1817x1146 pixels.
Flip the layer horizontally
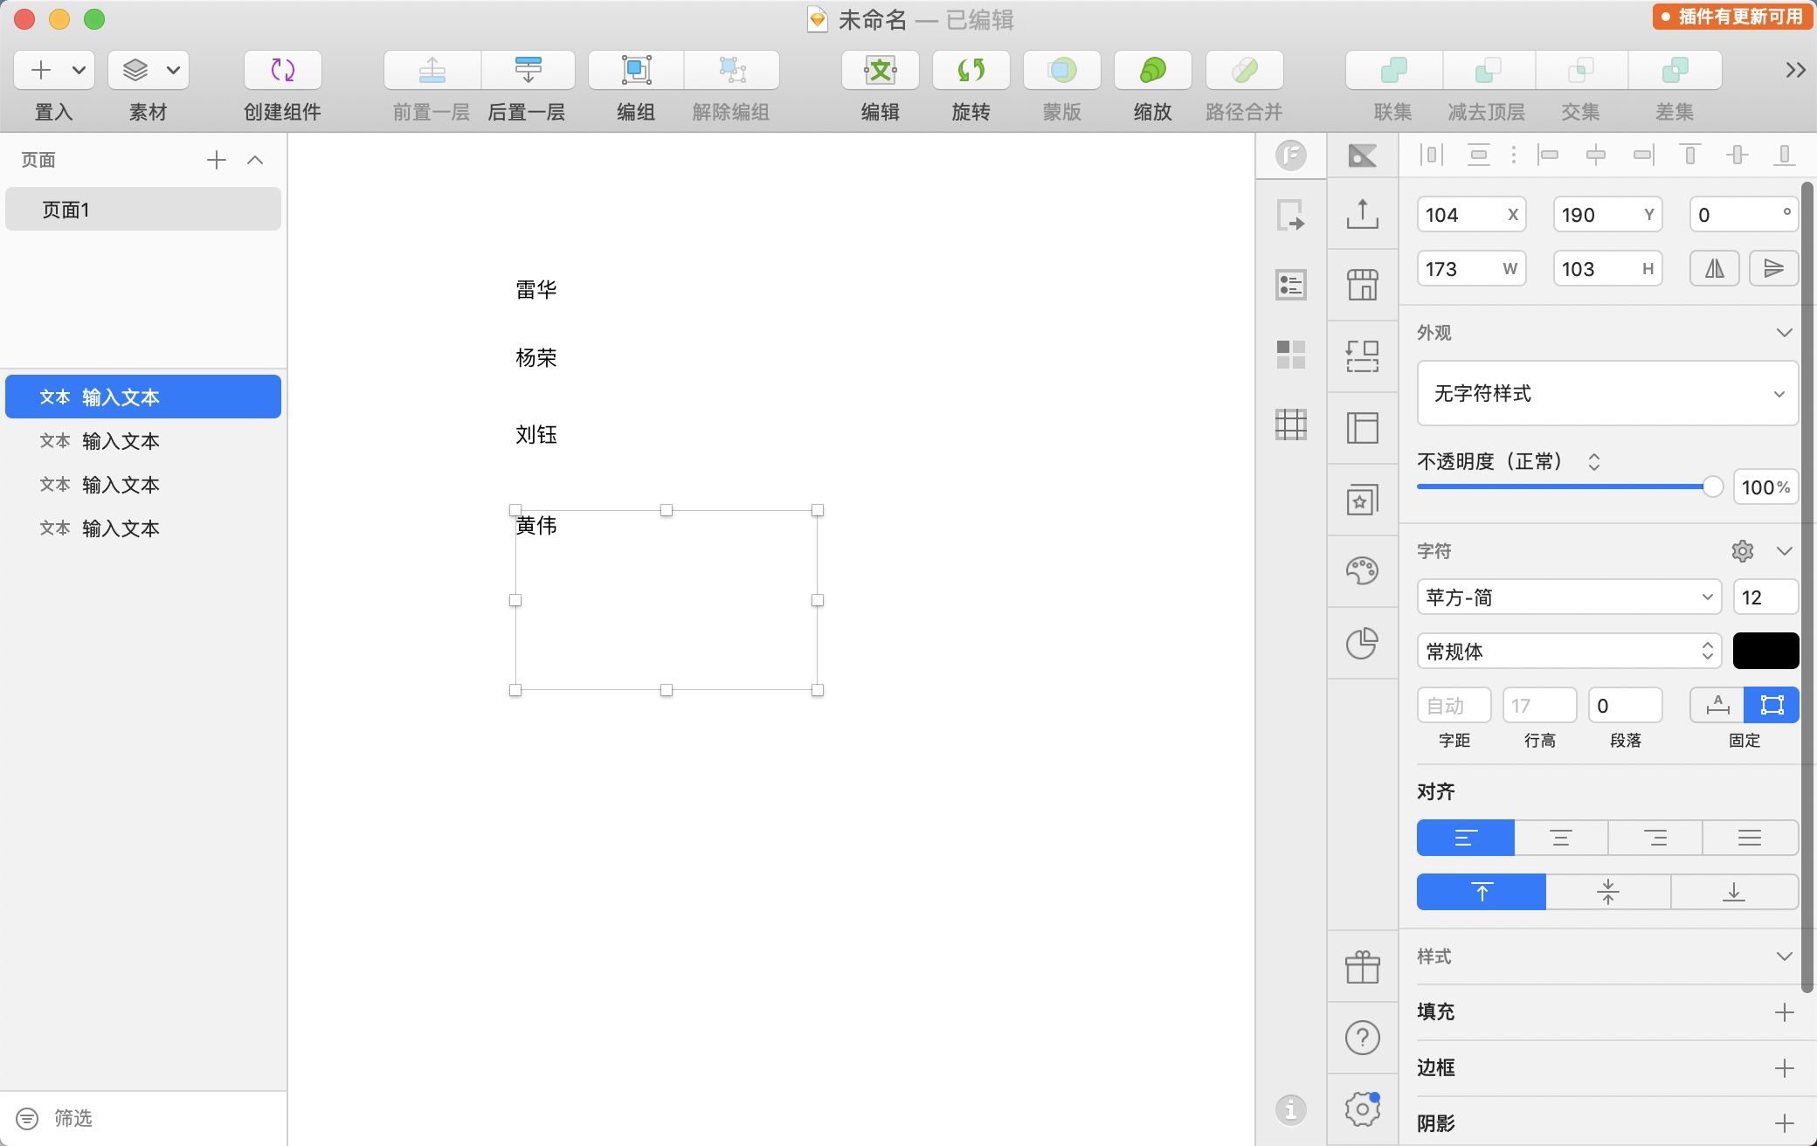tap(1715, 268)
